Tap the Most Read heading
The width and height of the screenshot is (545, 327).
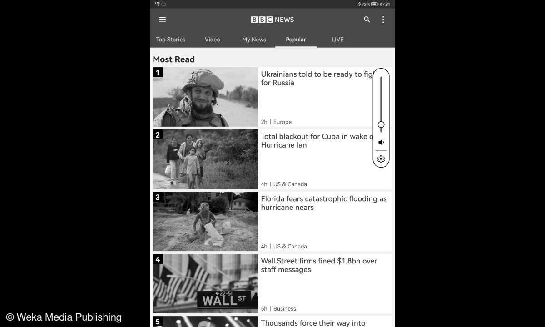[x=174, y=59]
